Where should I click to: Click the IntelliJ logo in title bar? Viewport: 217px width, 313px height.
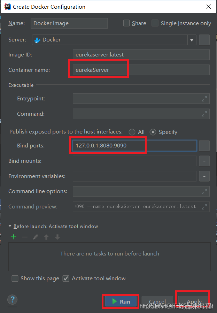pos(8,7)
